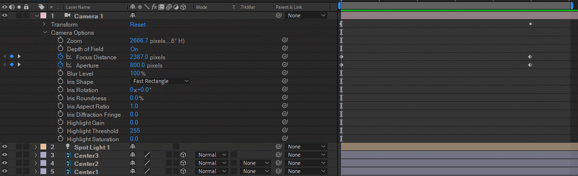Image resolution: width=578 pixels, height=176 pixels.
Task: Expand the Spot Light 1 layer
Action: tap(36, 147)
